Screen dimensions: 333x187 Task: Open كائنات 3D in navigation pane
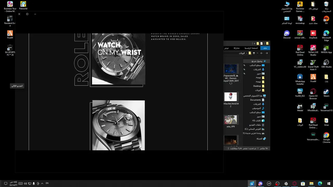[x=258, y=121]
